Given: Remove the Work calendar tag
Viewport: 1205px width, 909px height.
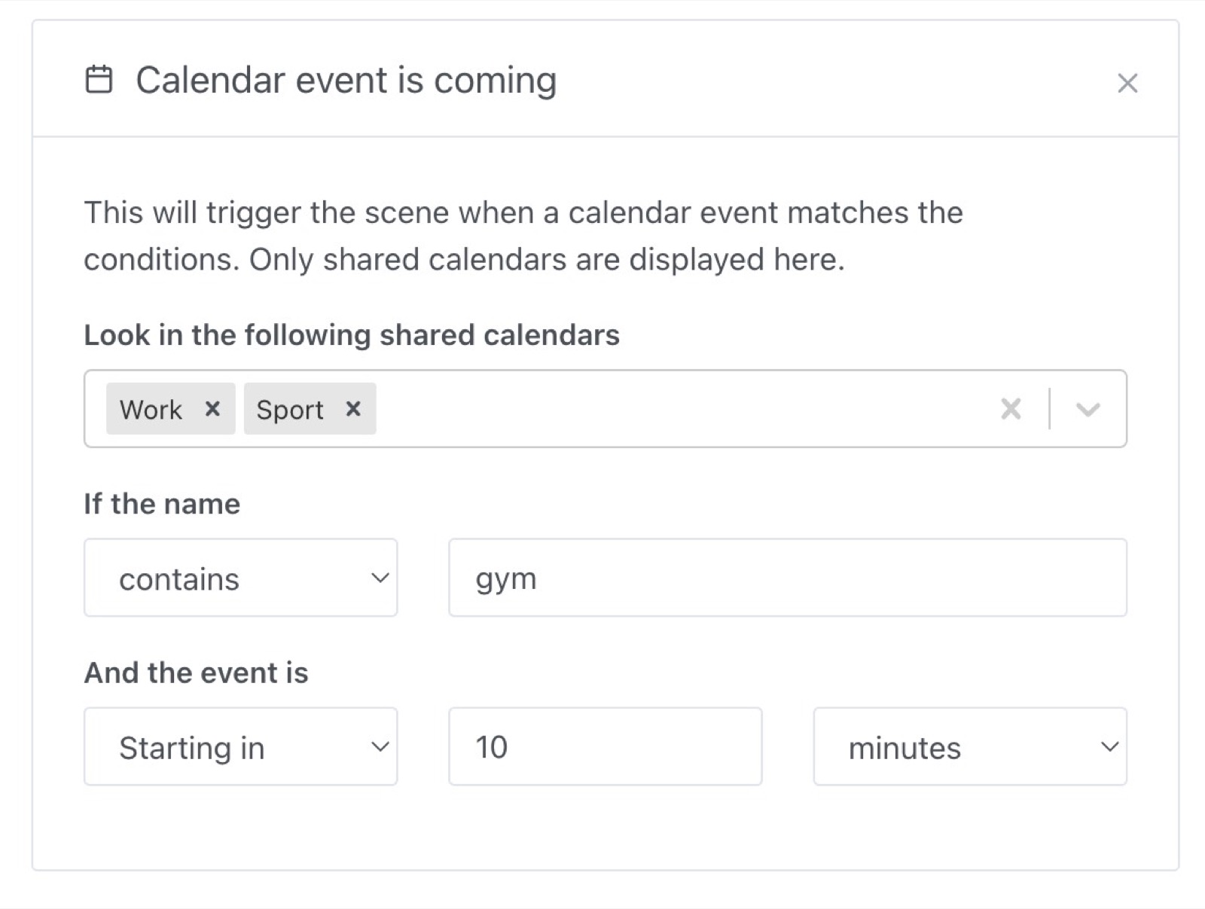Looking at the screenshot, I should click(x=213, y=409).
